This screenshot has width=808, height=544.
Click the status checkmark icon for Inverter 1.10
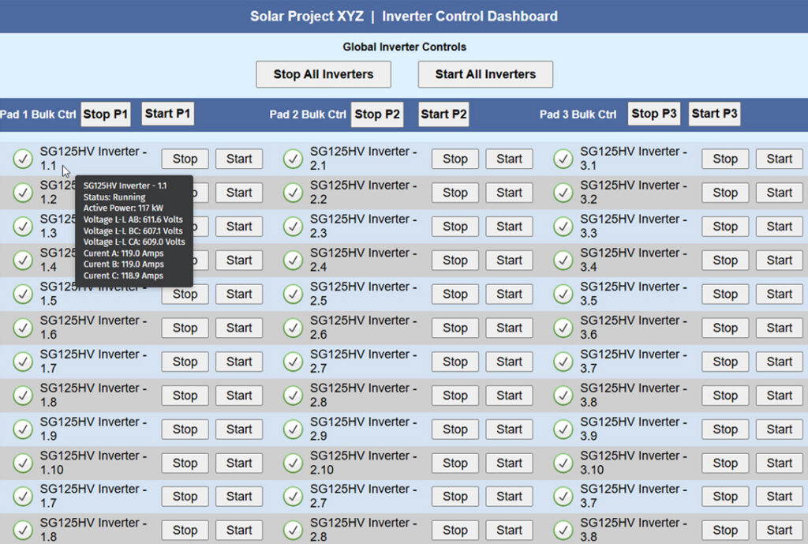coord(23,463)
